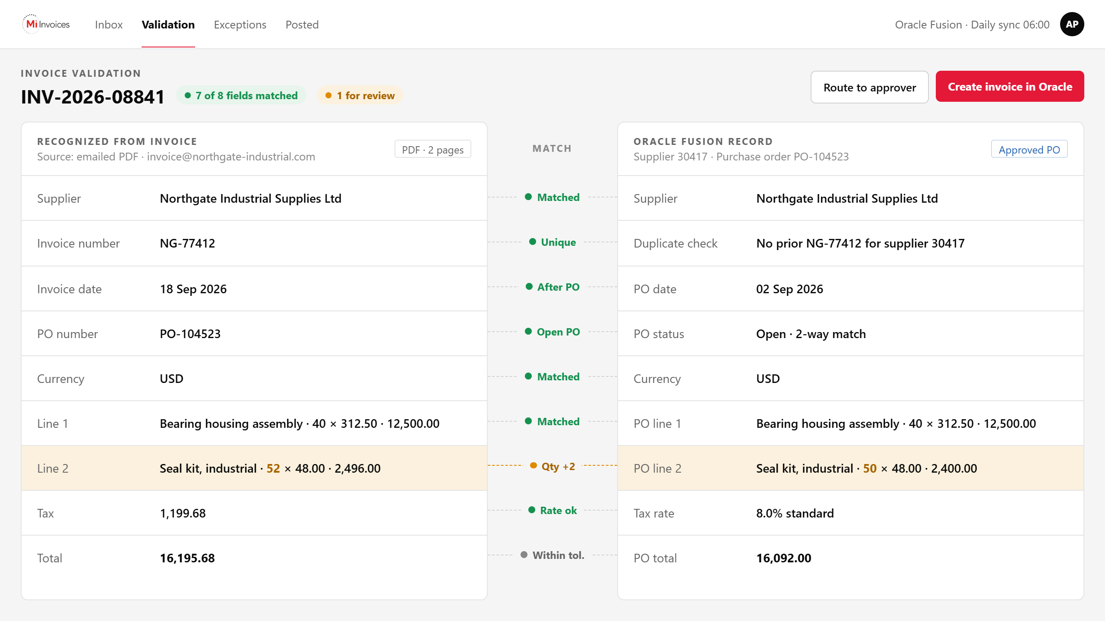Viewport: 1105px width, 621px height.
Task: Click Line 1 Matched status
Action: 552,422
